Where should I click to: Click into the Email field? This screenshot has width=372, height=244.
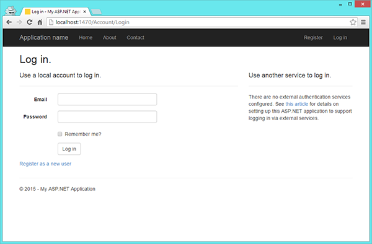tap(107, 99)
